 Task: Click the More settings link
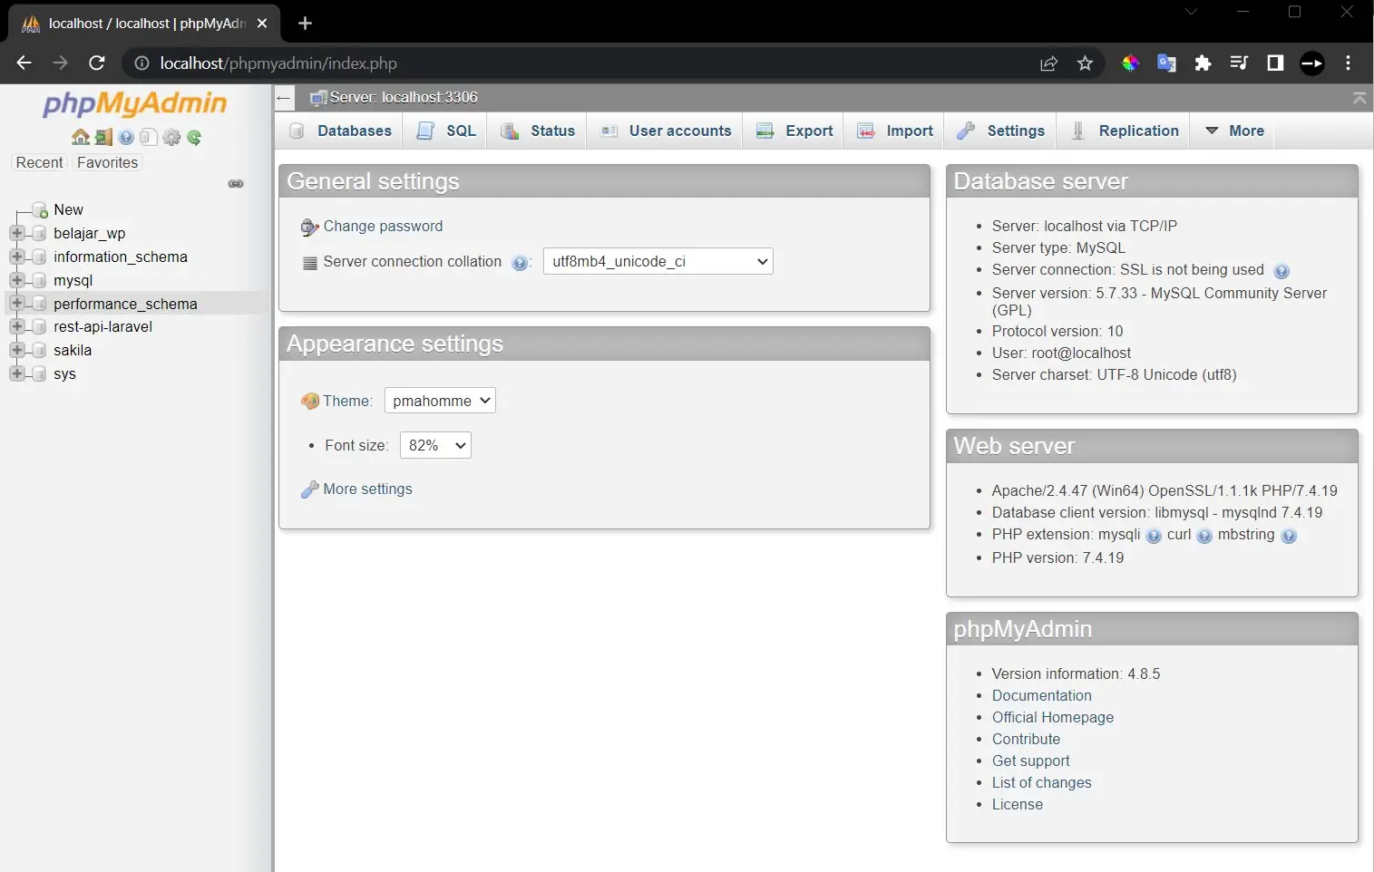tap(367, 489)
